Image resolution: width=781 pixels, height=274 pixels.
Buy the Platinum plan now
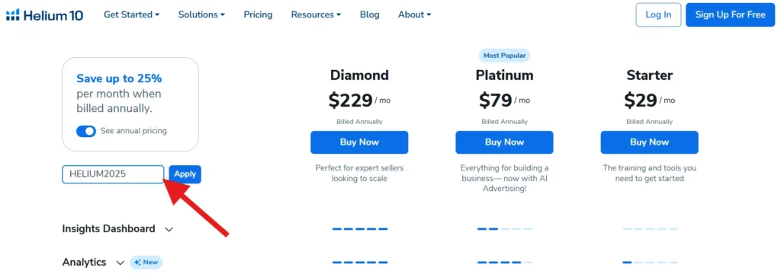[x=504, y=142]
